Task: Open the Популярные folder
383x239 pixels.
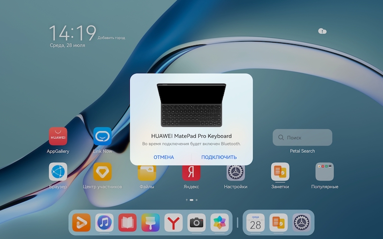Action: click(x=325, y=172)
